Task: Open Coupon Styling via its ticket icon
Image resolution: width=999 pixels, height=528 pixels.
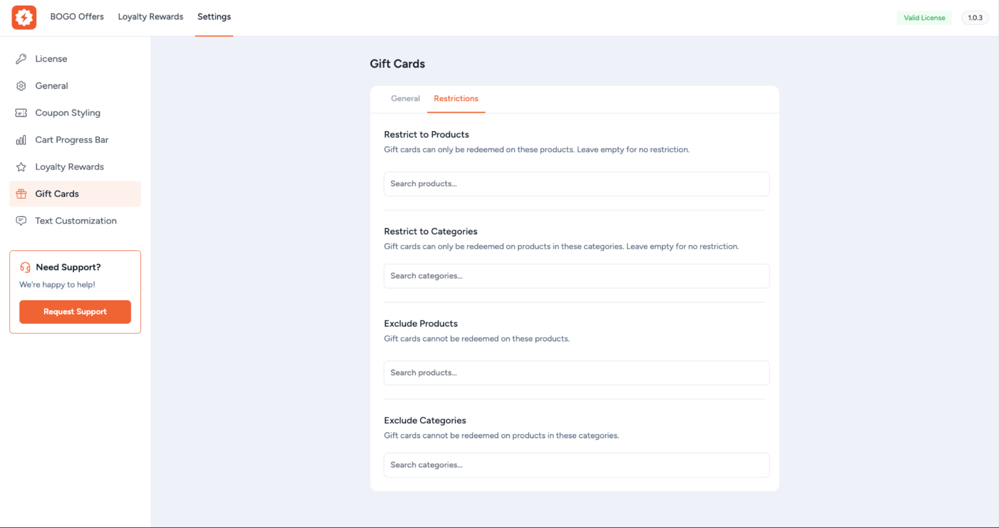Action: click(21, 112)
